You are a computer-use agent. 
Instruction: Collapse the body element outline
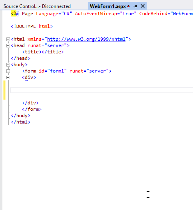pyautogui.click(x=8, y=65)
